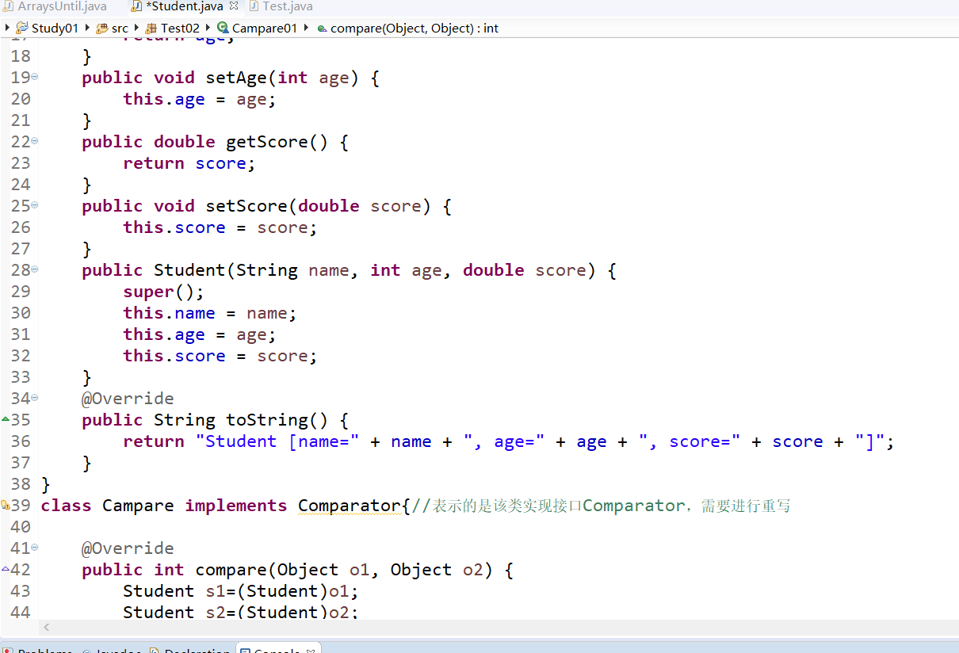The width and height of the screenshot is (959, 653).
Task: Click the override marker at line 35
Action: (x=6, y=418)
